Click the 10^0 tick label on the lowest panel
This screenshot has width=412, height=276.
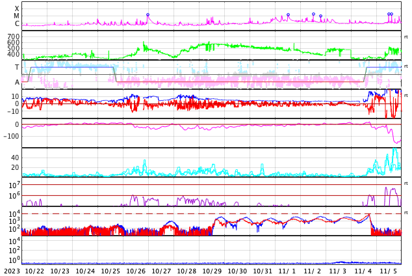14,260
